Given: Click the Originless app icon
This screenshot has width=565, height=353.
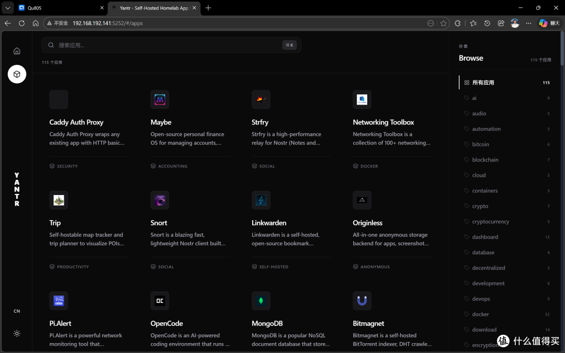Looking at the screenshot, I should pyautogui.click(x=362, y=200).
